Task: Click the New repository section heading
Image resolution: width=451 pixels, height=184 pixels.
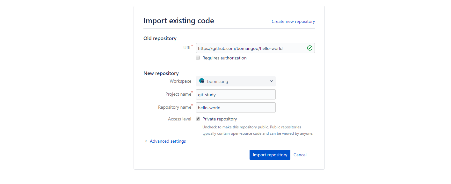Action: [161, 73]
